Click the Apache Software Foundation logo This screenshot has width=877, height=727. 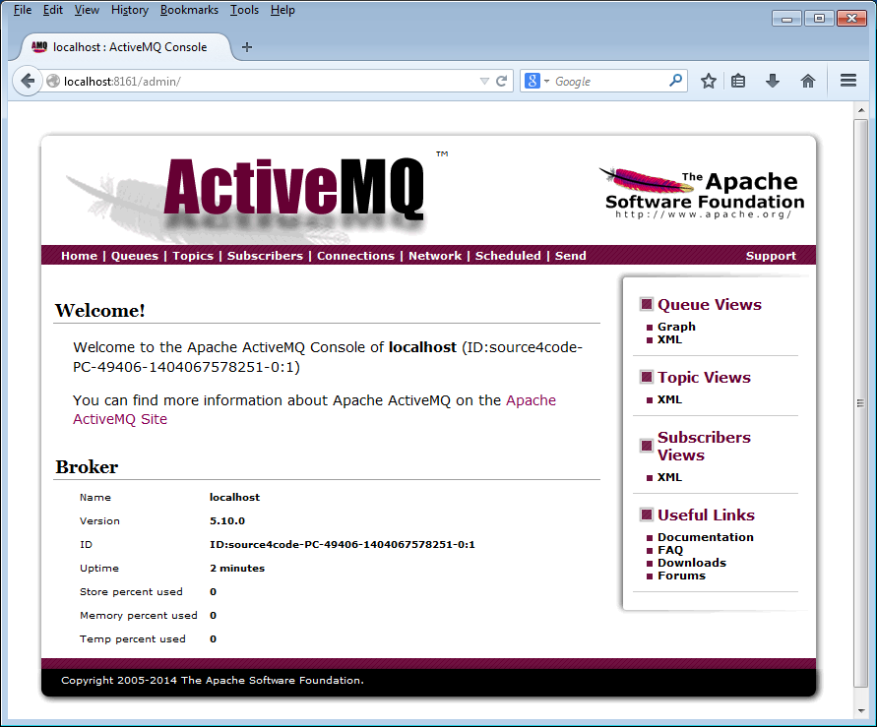pyautogui.click(x=703, y=194)
